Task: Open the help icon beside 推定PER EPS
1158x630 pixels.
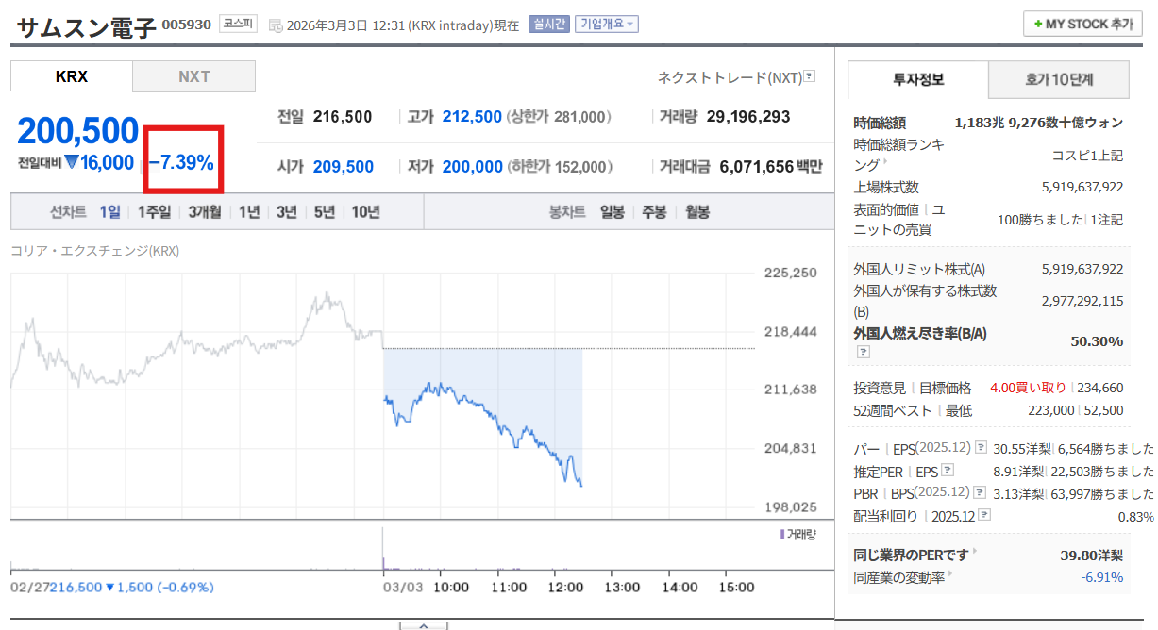Action: (948, 471)
